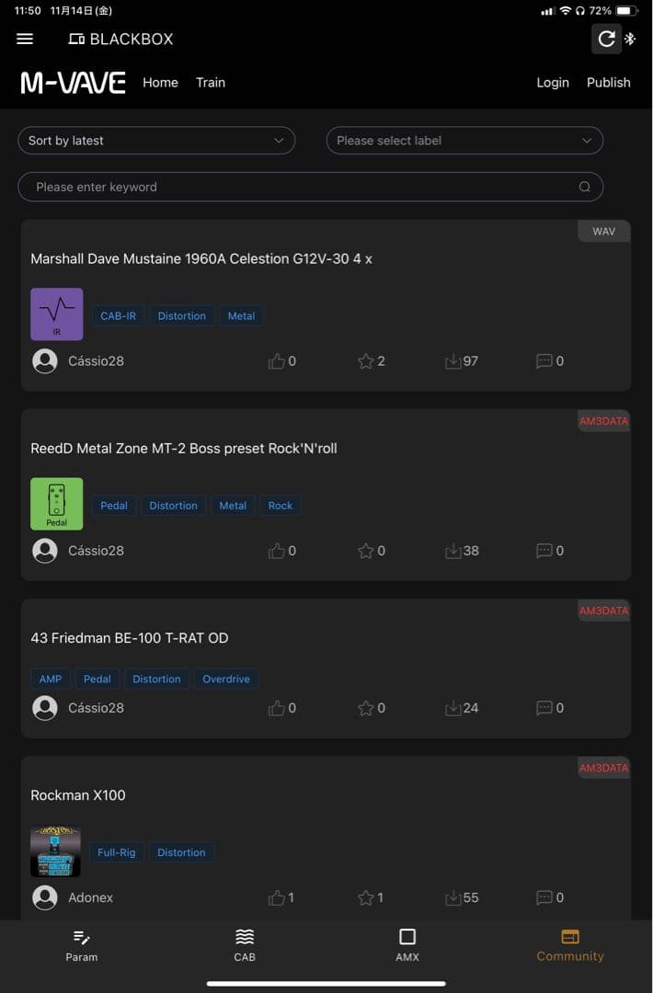The height and width of the screenshot is (993, 653).
Task: Expand the Sort by latest dropdown
Action: (x=156, y=141)
